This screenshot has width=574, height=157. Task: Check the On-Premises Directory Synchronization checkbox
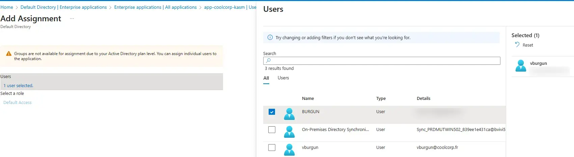272,130
